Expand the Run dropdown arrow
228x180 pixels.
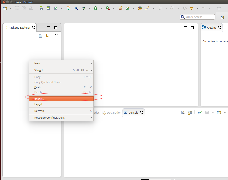pyautogui.click(x=102, y=8)
